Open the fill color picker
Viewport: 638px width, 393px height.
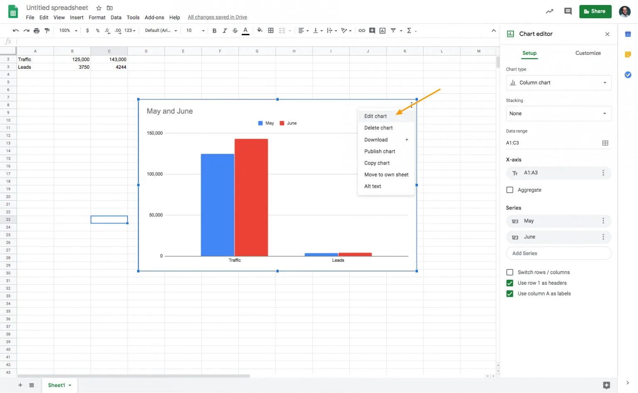coord(260,30)
